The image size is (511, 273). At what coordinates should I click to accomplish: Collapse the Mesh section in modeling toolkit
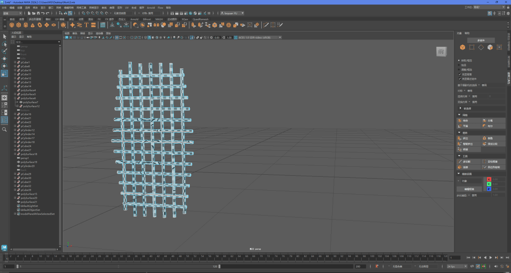(460, 115)
